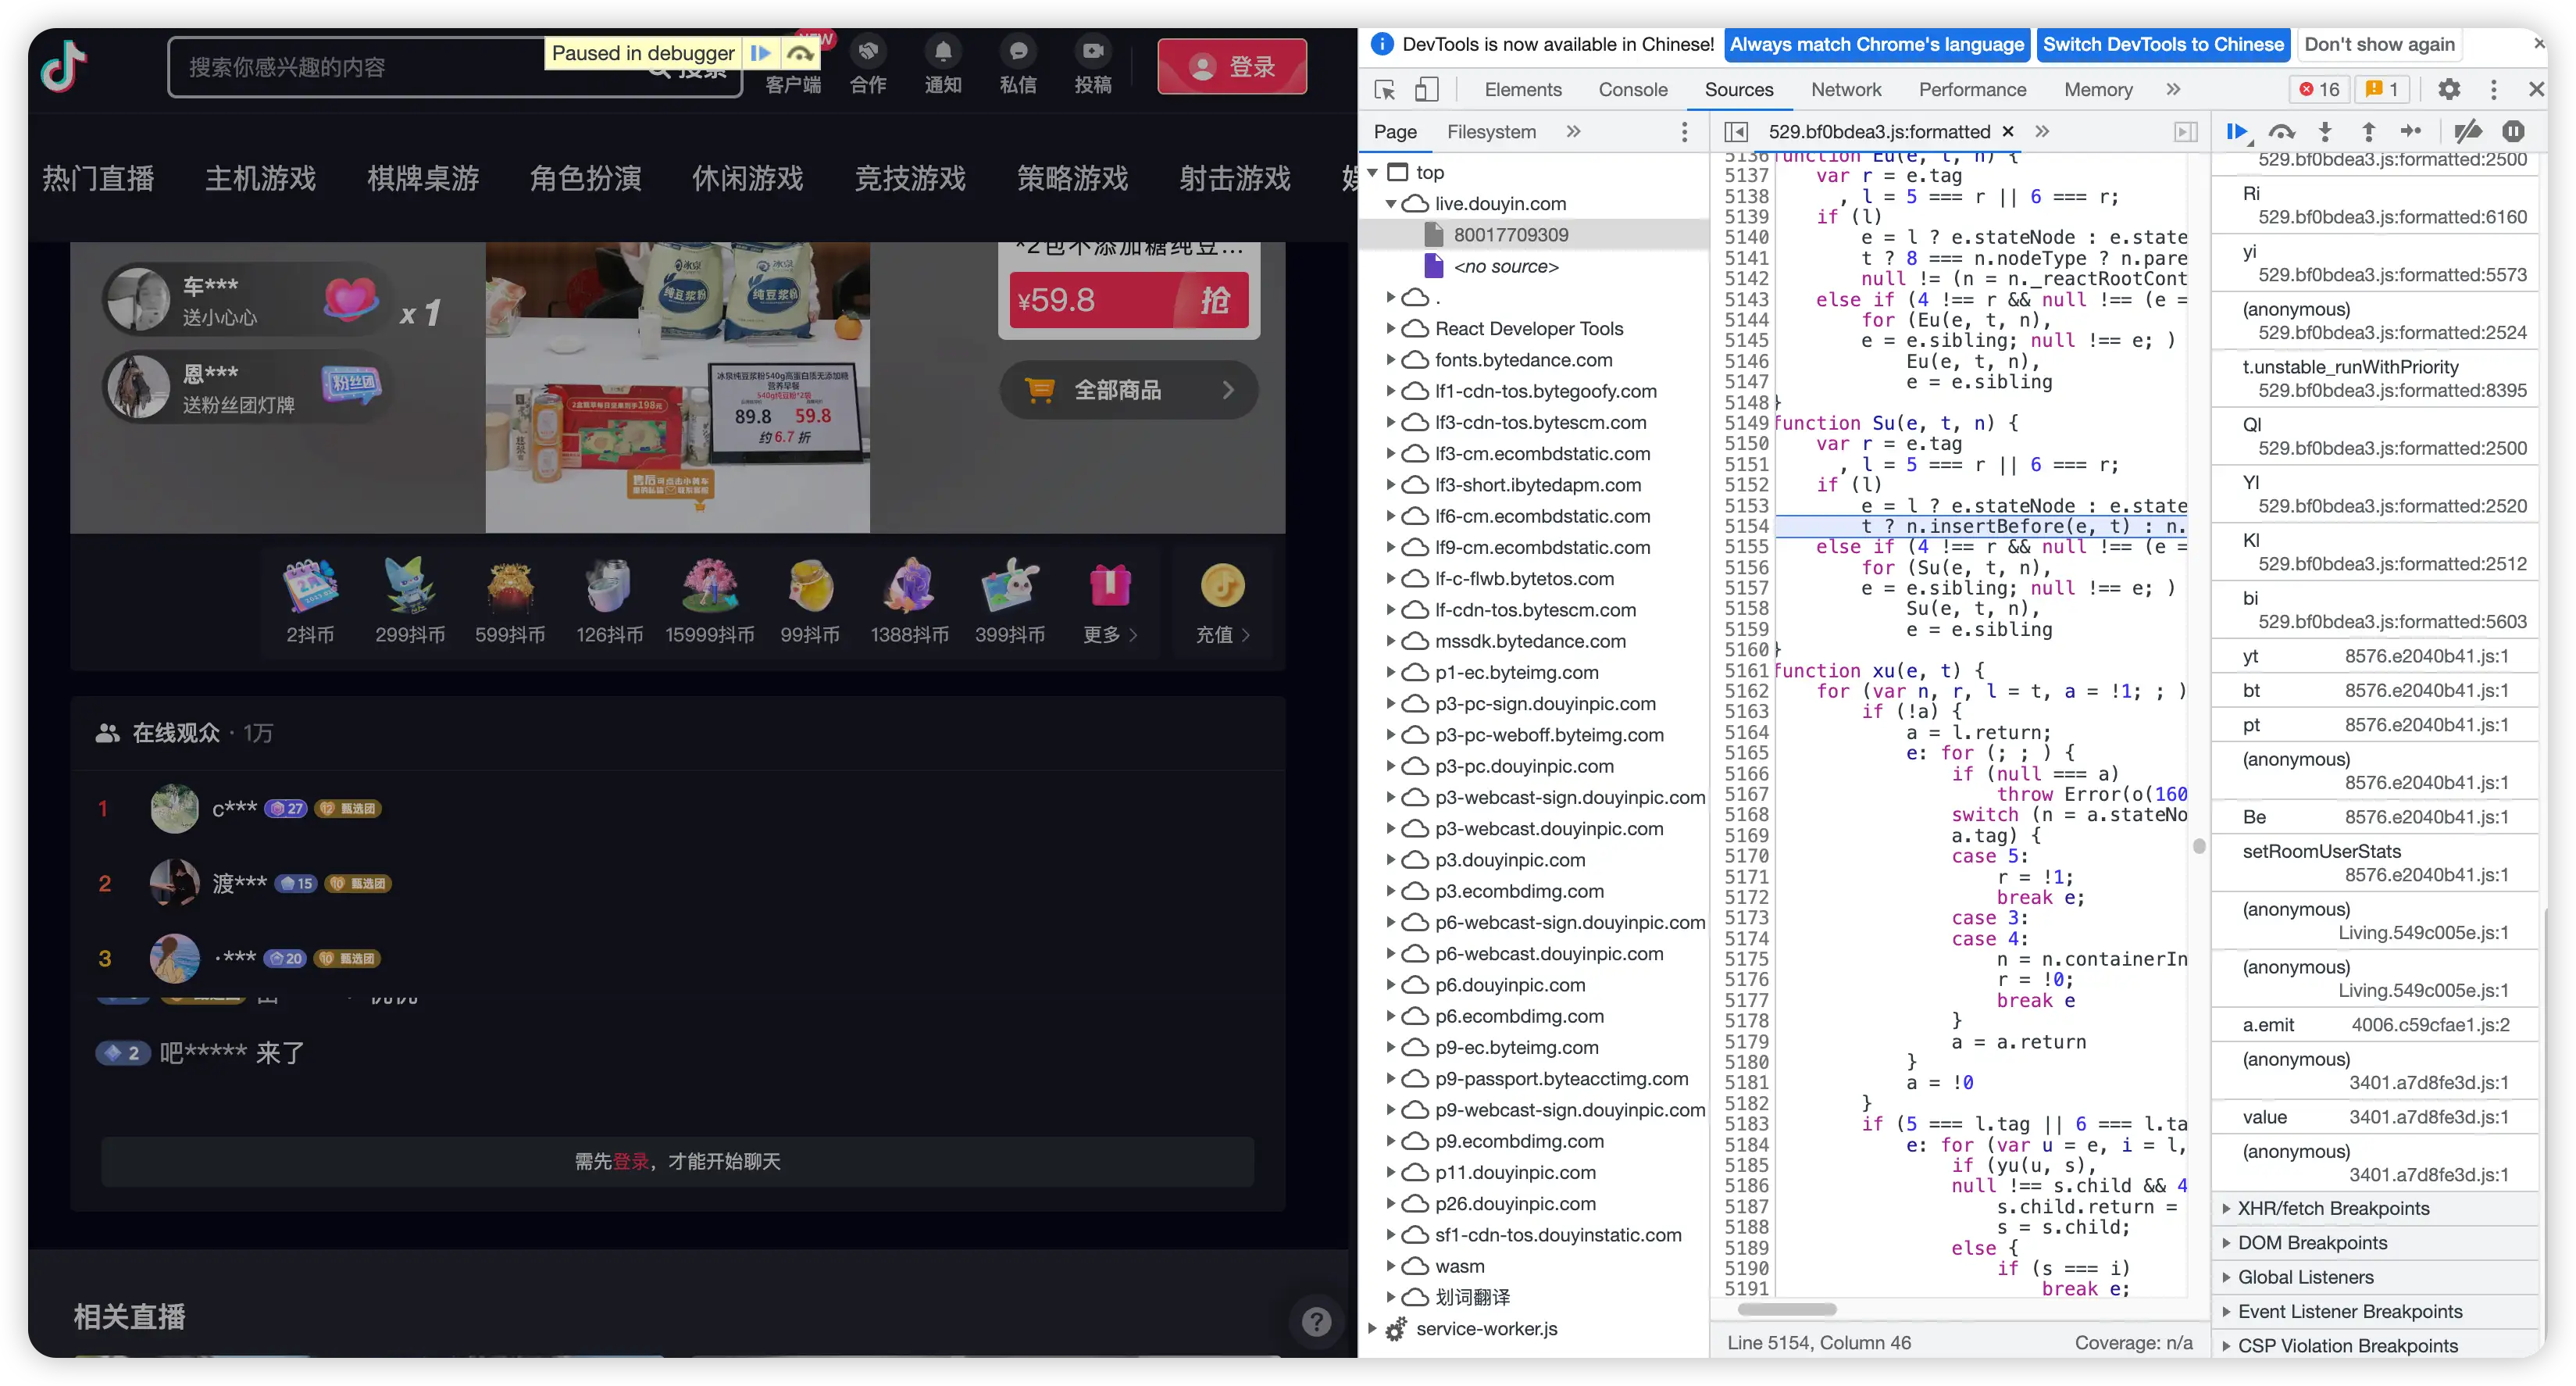Toggle device toolbar icon
The image size is (2576, 1386).
pos(1427,90)
